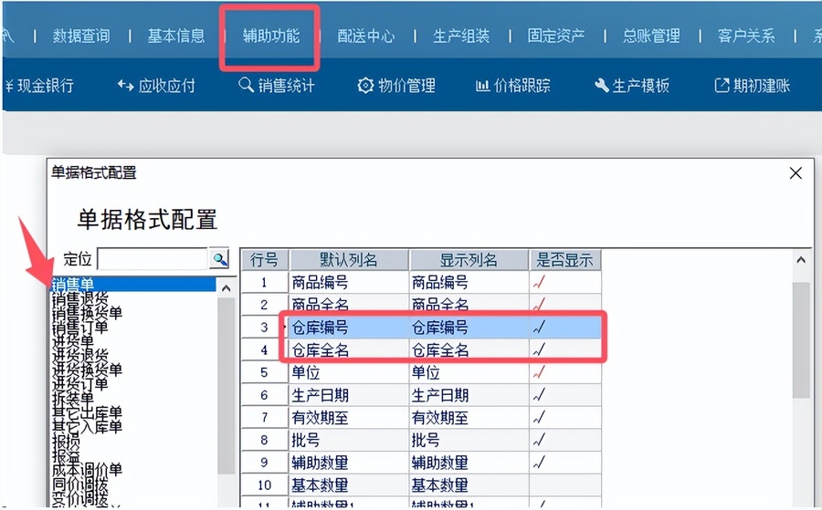Click the document list scroll-up arrow
The image size is (822, 510).
pyautogui.click(x=226, y=288)
